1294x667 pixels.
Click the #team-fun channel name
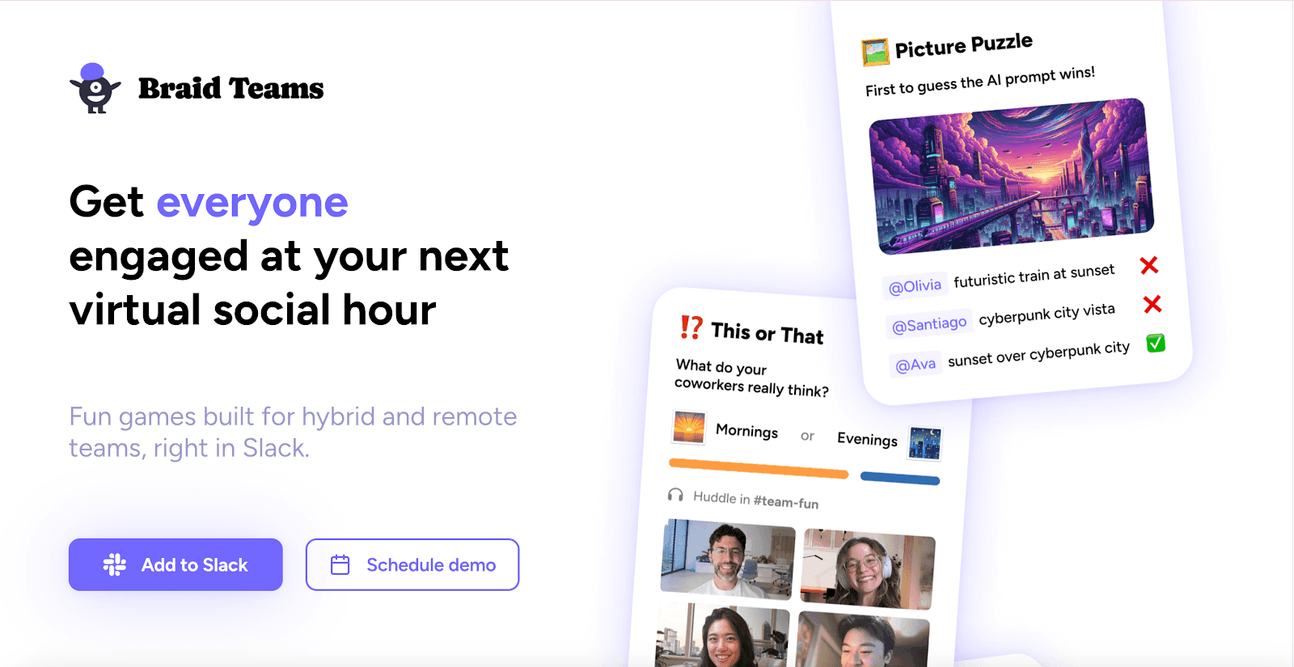click(x=786, y=502)
